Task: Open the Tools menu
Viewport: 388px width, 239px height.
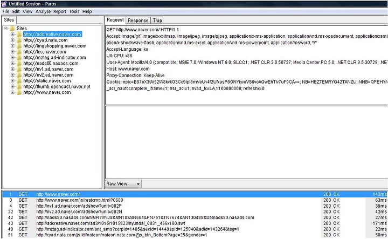Action: [x=74, y=11]
